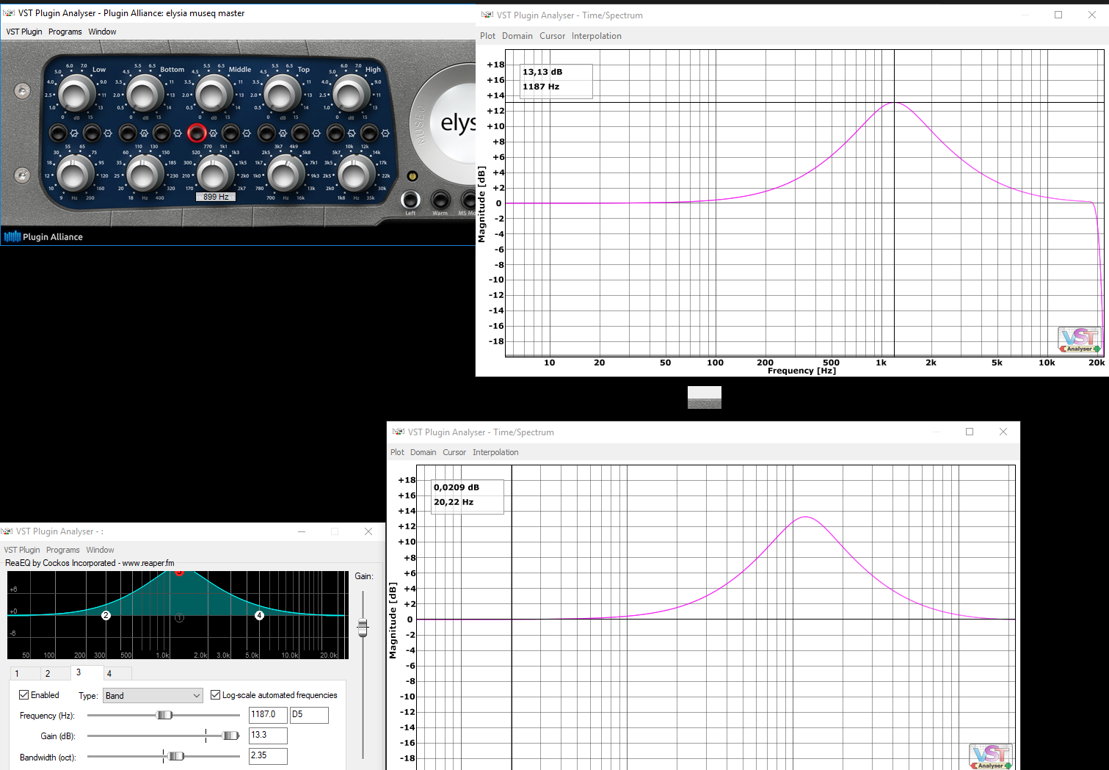Uncheck the Enabled checkbox for band 3
1109x770 pixels.
(x=24, y=695)
